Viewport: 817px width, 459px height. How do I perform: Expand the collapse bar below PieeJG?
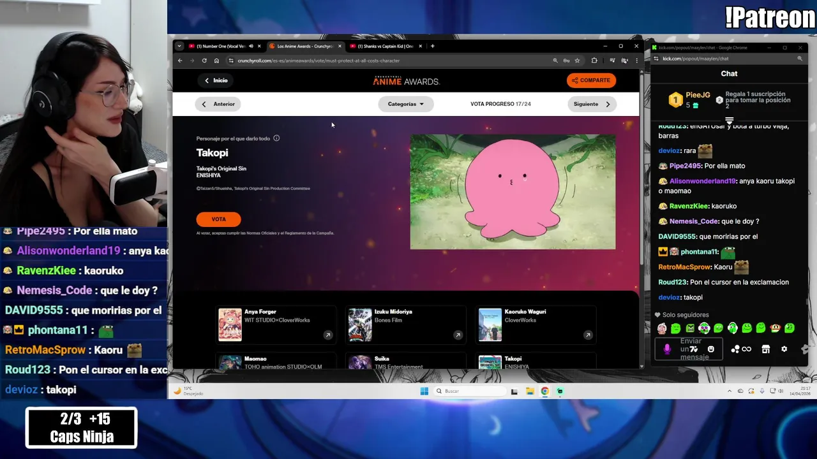click(729, 120)
